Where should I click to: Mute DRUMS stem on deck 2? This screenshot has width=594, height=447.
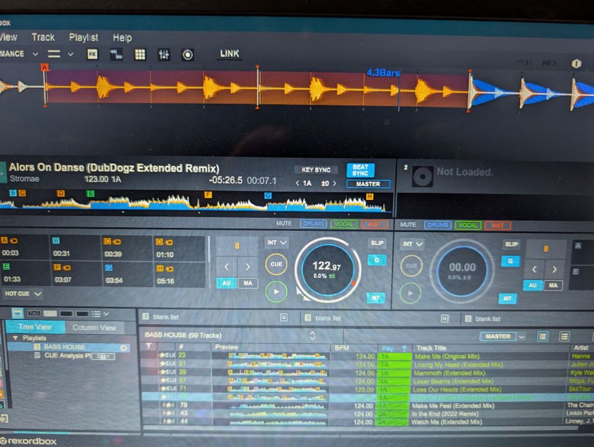tap(438, 225)
